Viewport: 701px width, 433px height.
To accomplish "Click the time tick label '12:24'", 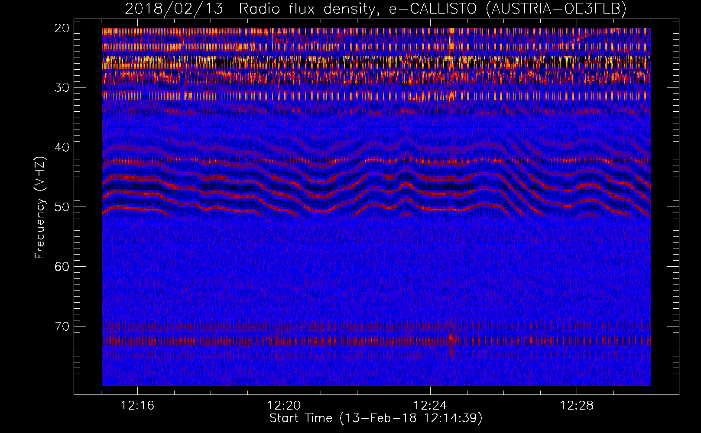I will pyautogui.click(x=430, y=406).
